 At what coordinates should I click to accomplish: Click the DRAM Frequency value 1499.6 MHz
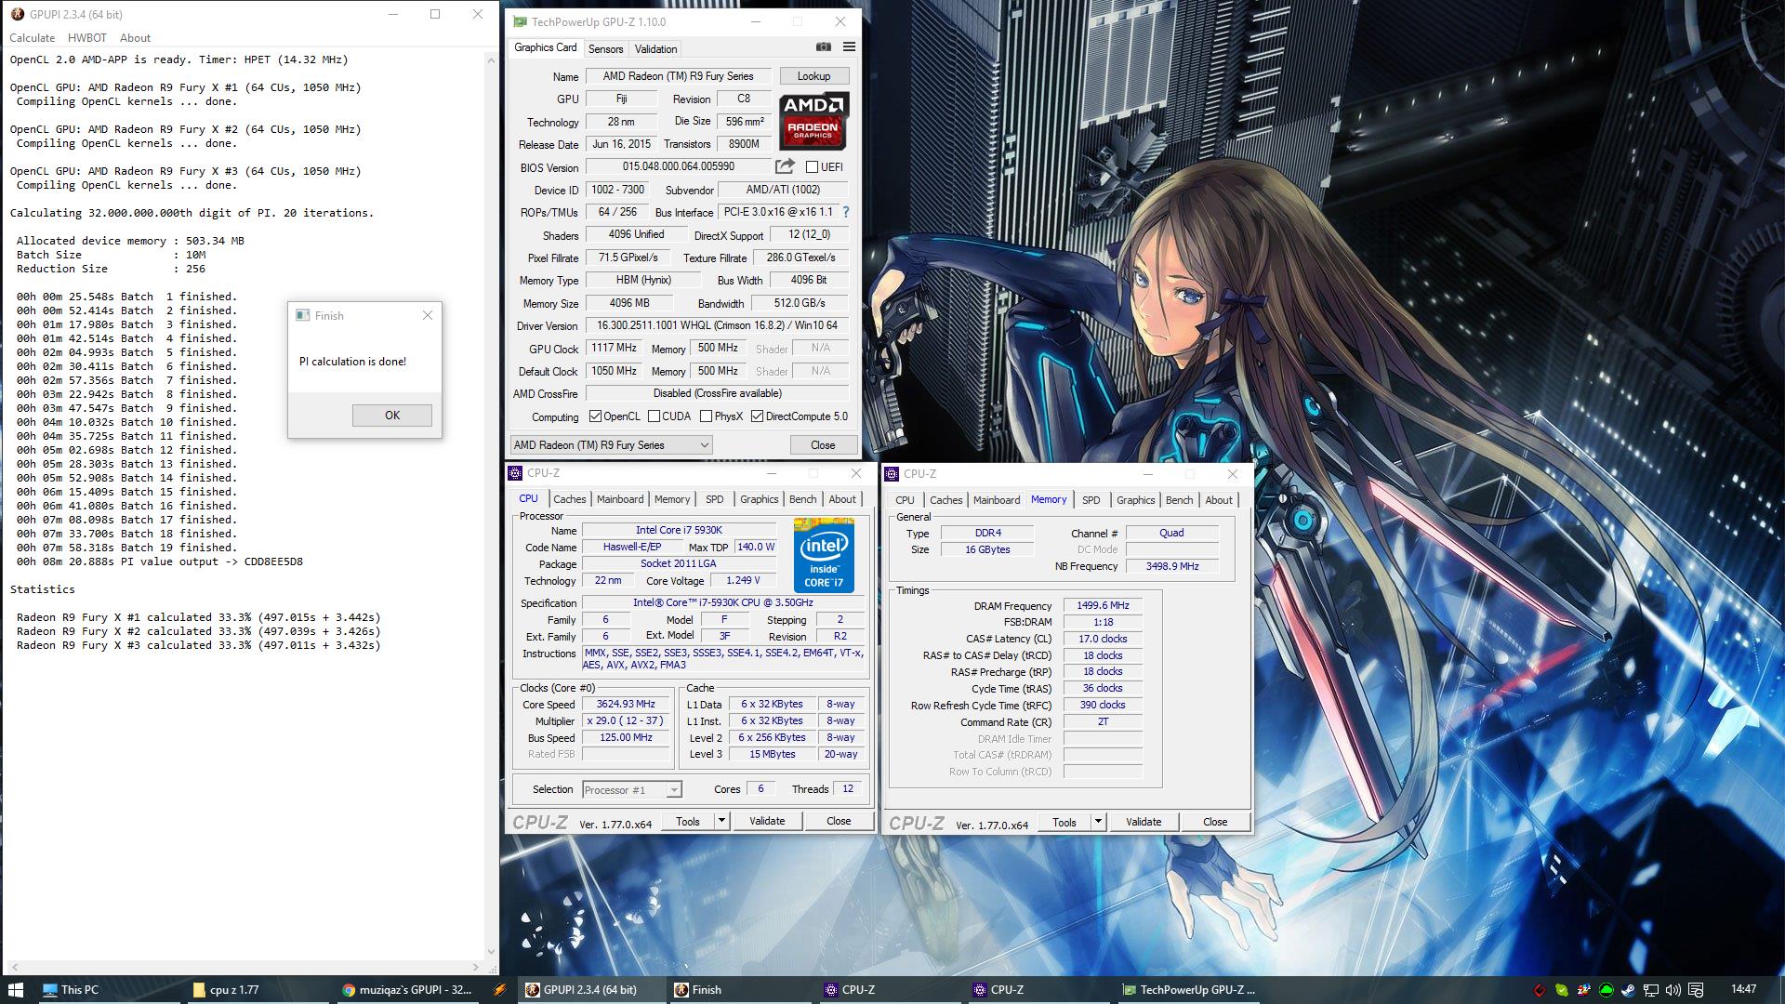pyautogui.click(x=1103, y=605)
